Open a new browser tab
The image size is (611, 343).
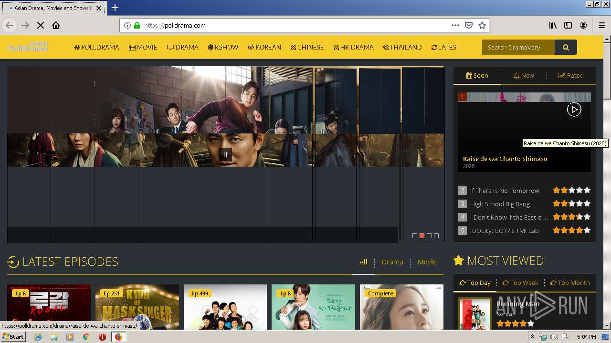pos(115,8)
